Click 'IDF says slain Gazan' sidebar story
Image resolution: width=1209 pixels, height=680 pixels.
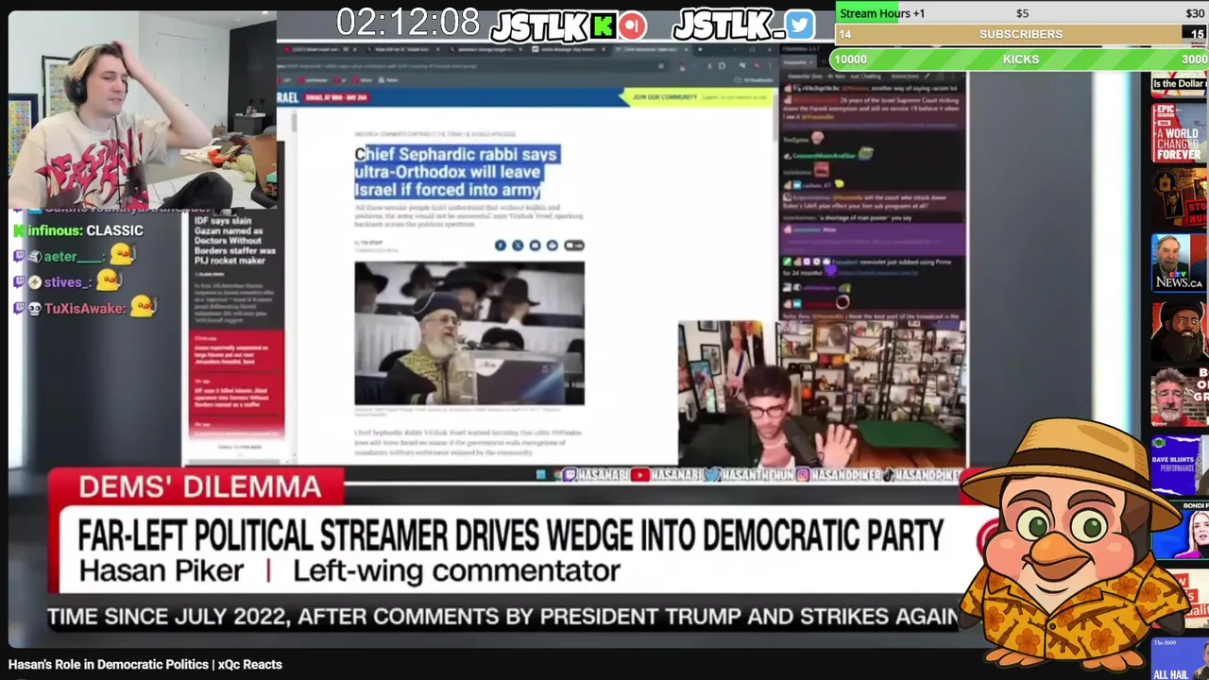(235, 240)
